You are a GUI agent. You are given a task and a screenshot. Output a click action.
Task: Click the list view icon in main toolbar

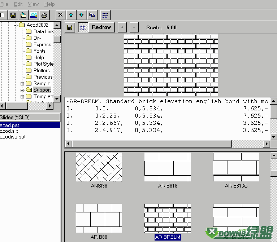(x=105, y=15)
